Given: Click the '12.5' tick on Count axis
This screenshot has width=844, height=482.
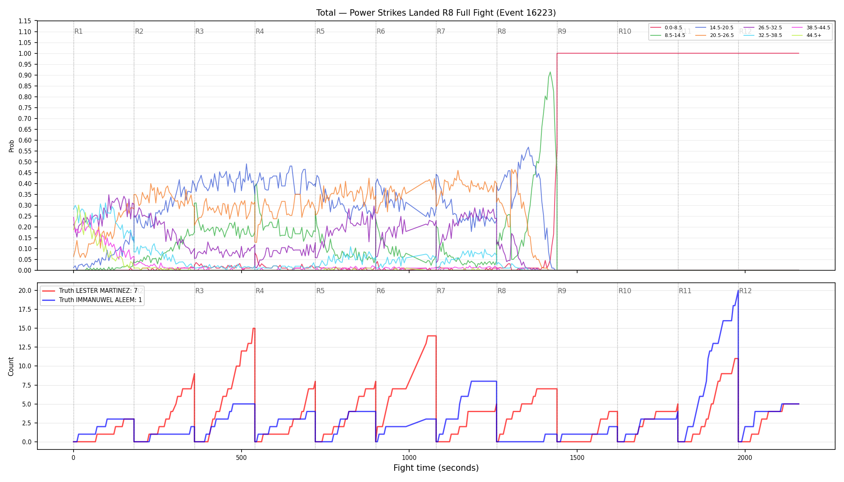Looking at the screenshot, I should coord(25,347).
